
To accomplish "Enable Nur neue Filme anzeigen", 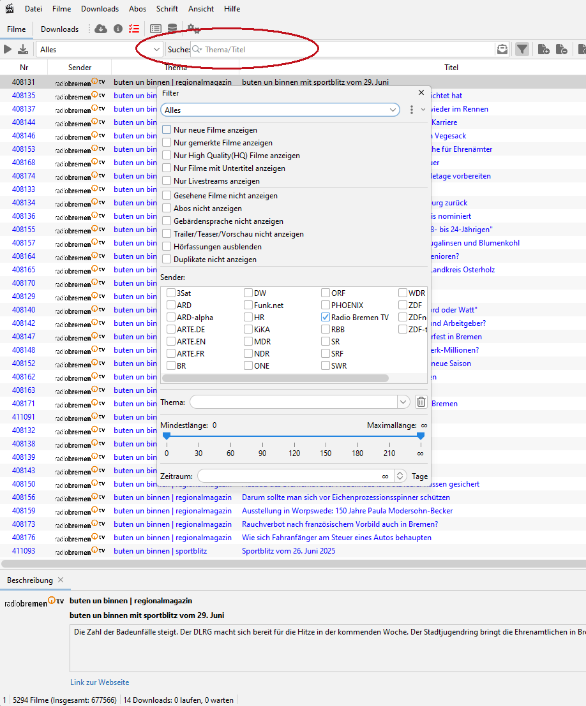I will click(x=167, y=129).
